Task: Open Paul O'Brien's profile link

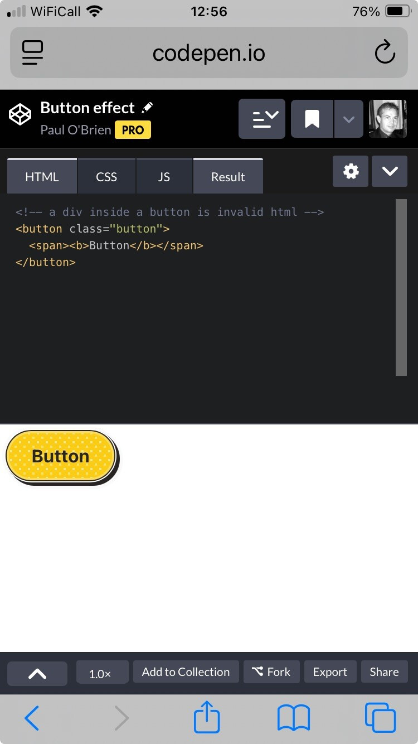Action: pyautogui.click(x=76, y=130)
